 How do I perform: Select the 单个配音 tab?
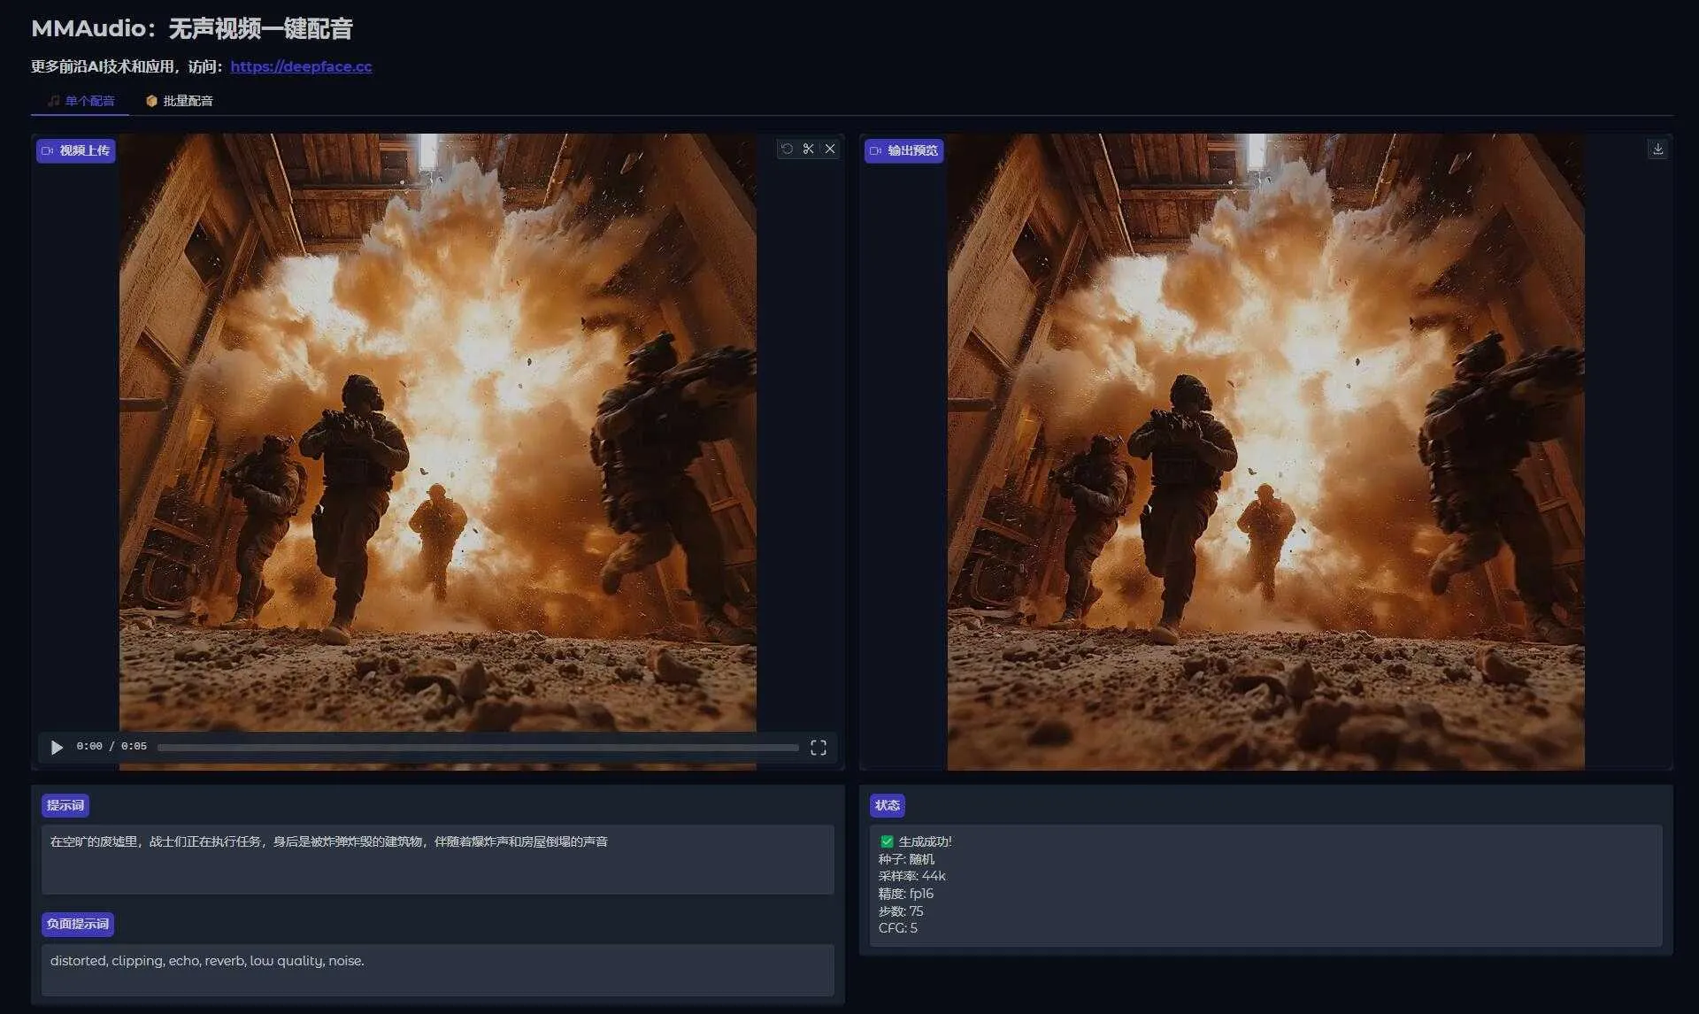coord(81,101)
